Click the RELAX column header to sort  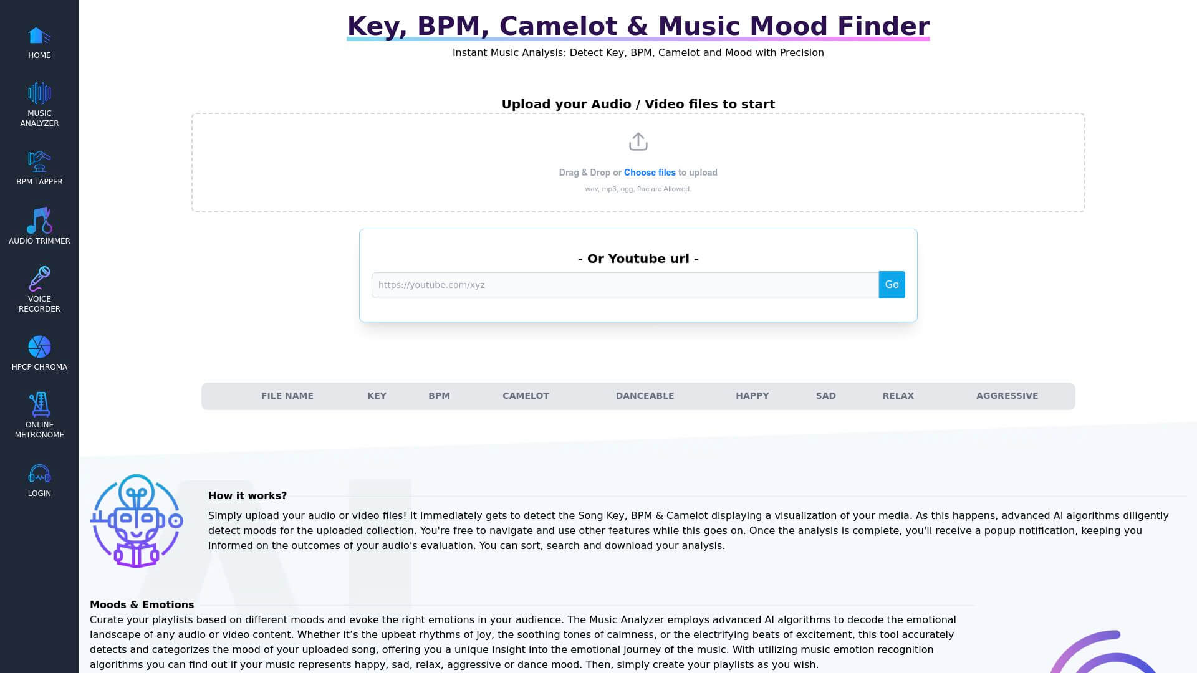898,395
